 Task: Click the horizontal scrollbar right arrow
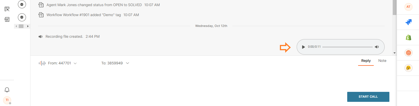coord(28,26)
